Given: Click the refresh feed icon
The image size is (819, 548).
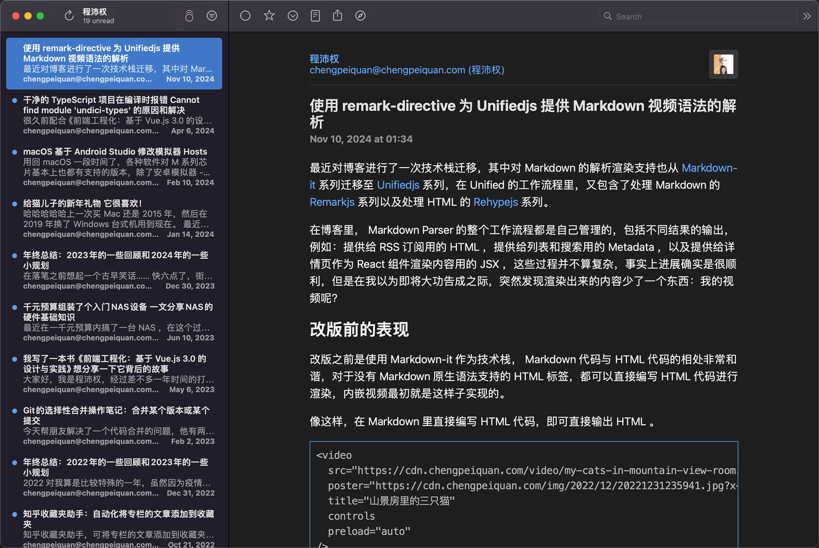Looking at the screenshot, I should point(69,16).
